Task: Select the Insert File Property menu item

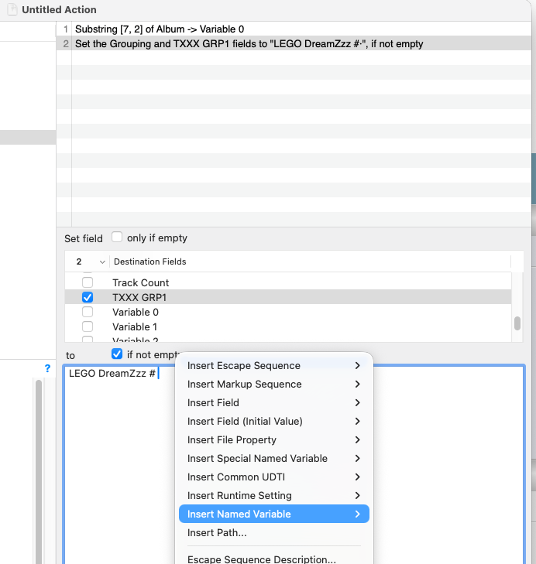Action: point(232,440)
